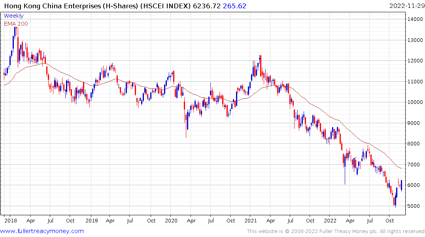The width and height of the screenshot is (425, 237).
Task: Click the 2019 time axis label
Action: [92, 220]
